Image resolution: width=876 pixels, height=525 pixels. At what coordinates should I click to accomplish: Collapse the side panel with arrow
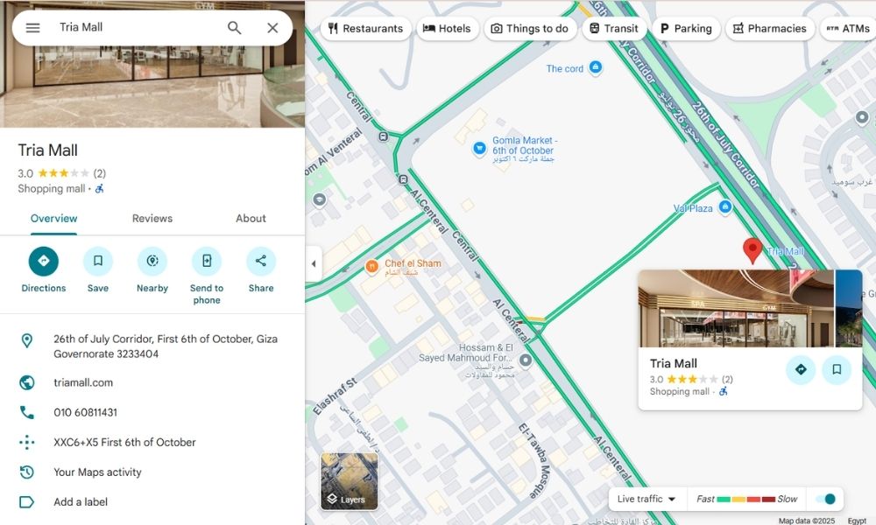pyautogui.click(x=314, y=263)
